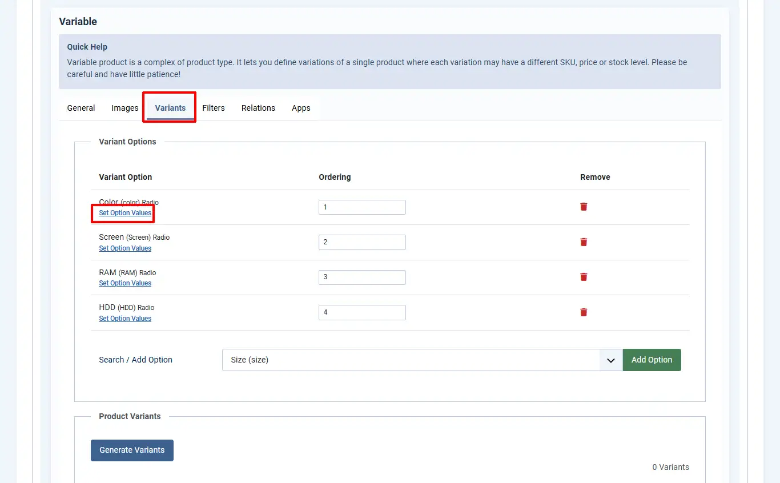This screenshot has width=780, height=483.
Task: Click the Variant Option column header
Action: [x=126, y=177]
